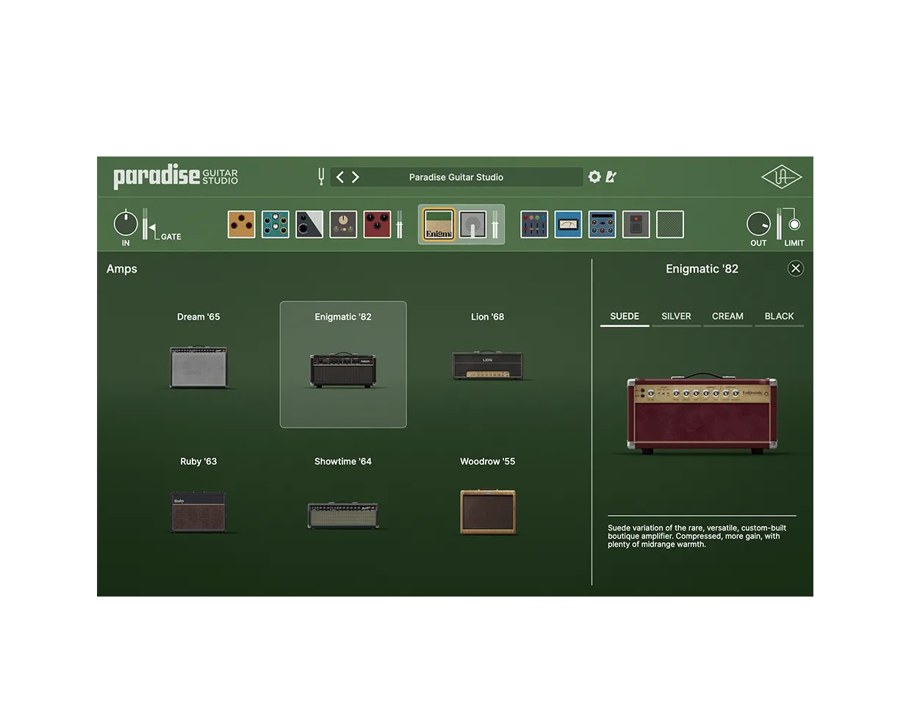Switch to the SILVER variation tab
Screen dimensions: 917x720
pyautogui.click(x=676, y=317)
